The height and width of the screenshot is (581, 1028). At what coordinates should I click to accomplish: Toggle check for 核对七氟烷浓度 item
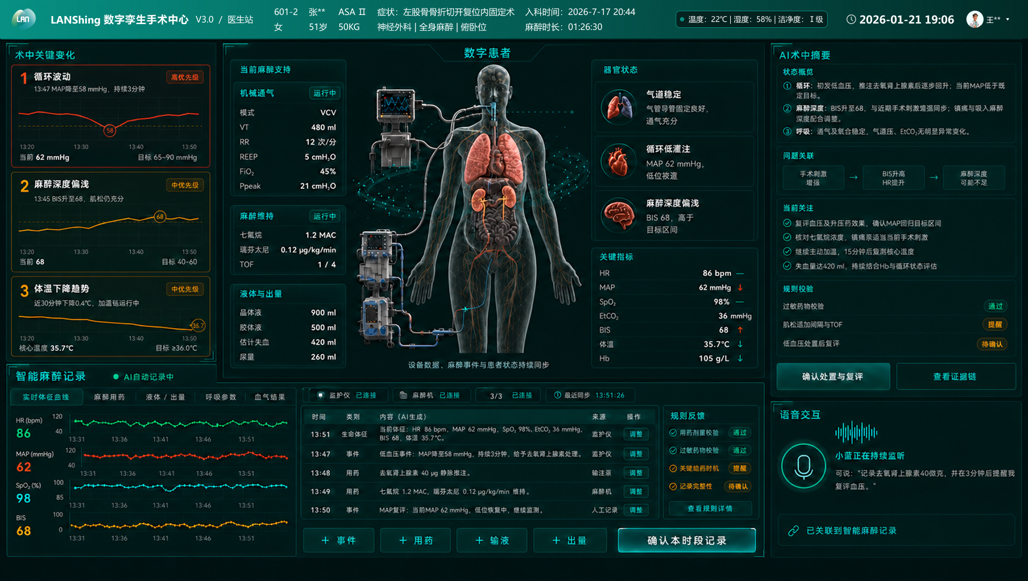pos(787,237)
